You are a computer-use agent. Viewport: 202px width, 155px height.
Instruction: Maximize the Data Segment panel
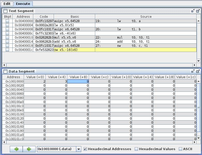198,71
